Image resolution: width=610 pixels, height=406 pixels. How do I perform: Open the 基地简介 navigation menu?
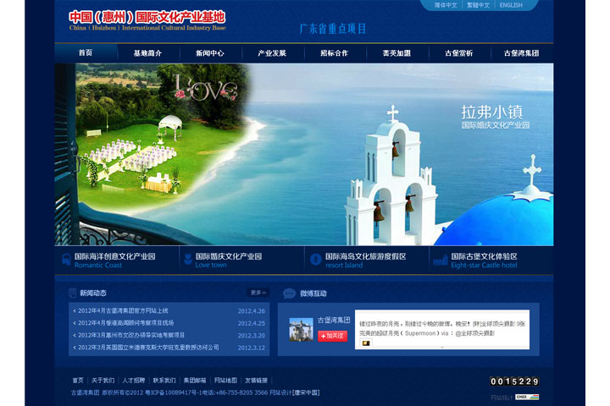pyautogui.click(x=147, y=53)
